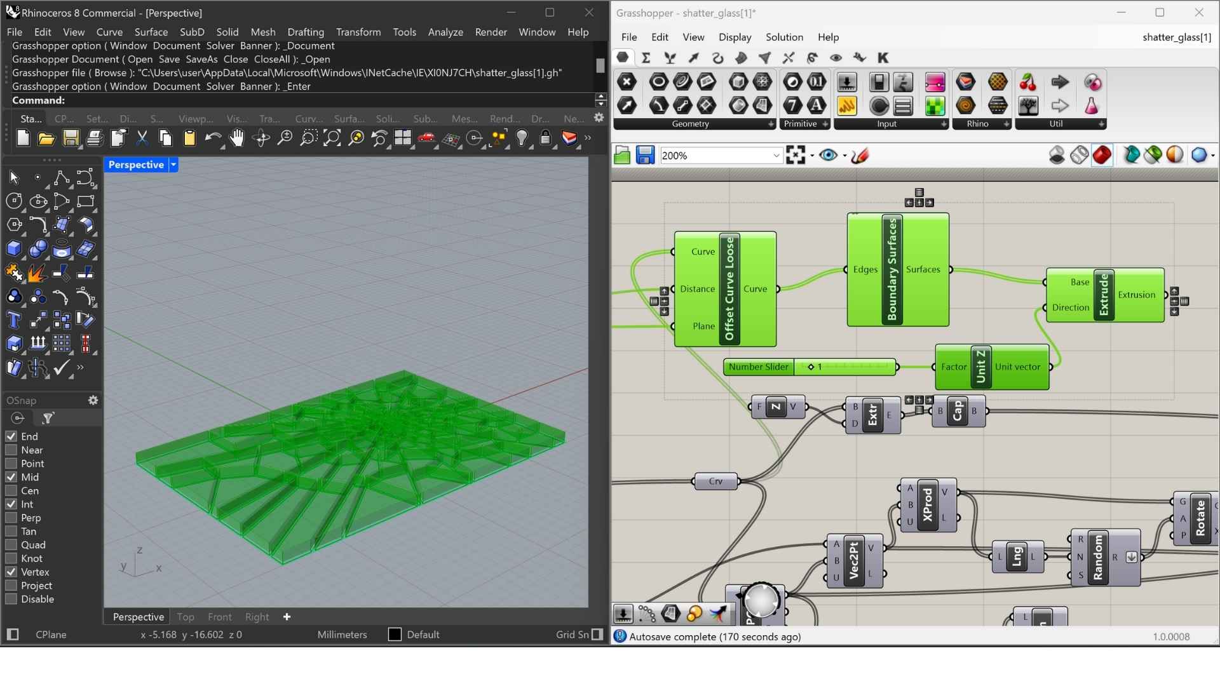Viewport: 1220px width, 686px height.
Task: Open the Display menu in Grasshopper
Action: click(x=735, y=37)
